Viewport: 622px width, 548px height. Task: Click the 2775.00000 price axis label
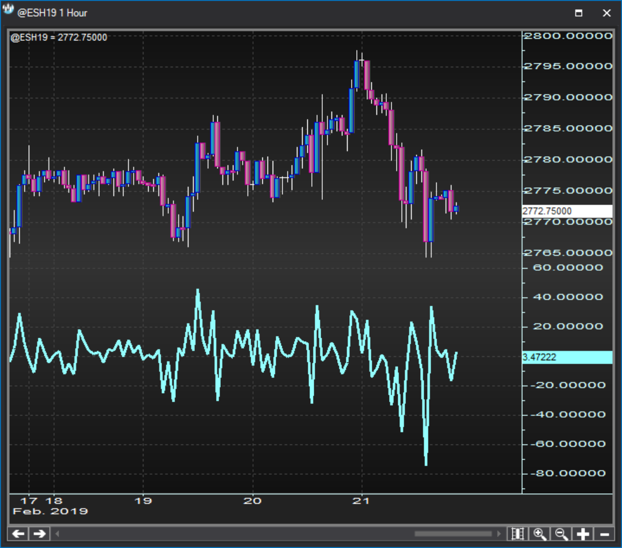click(x=568, y=191)
